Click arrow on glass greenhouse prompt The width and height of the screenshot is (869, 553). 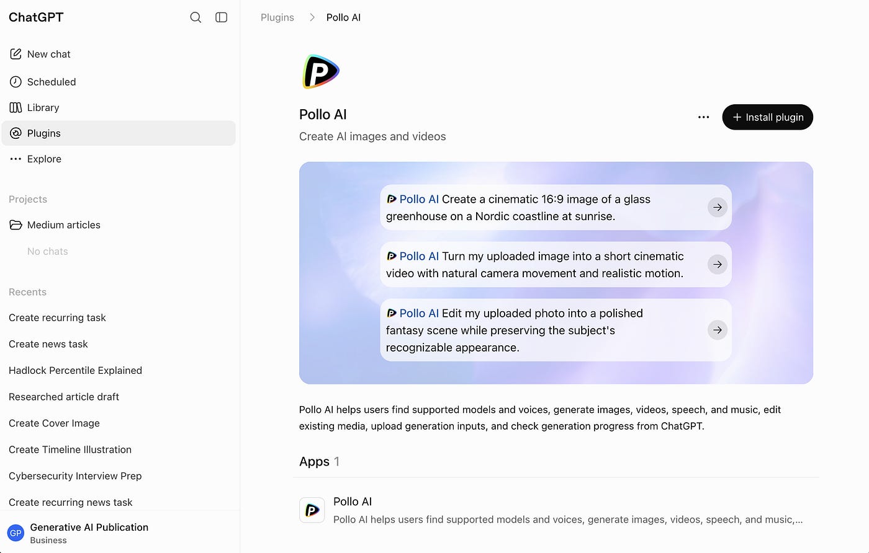718,208
